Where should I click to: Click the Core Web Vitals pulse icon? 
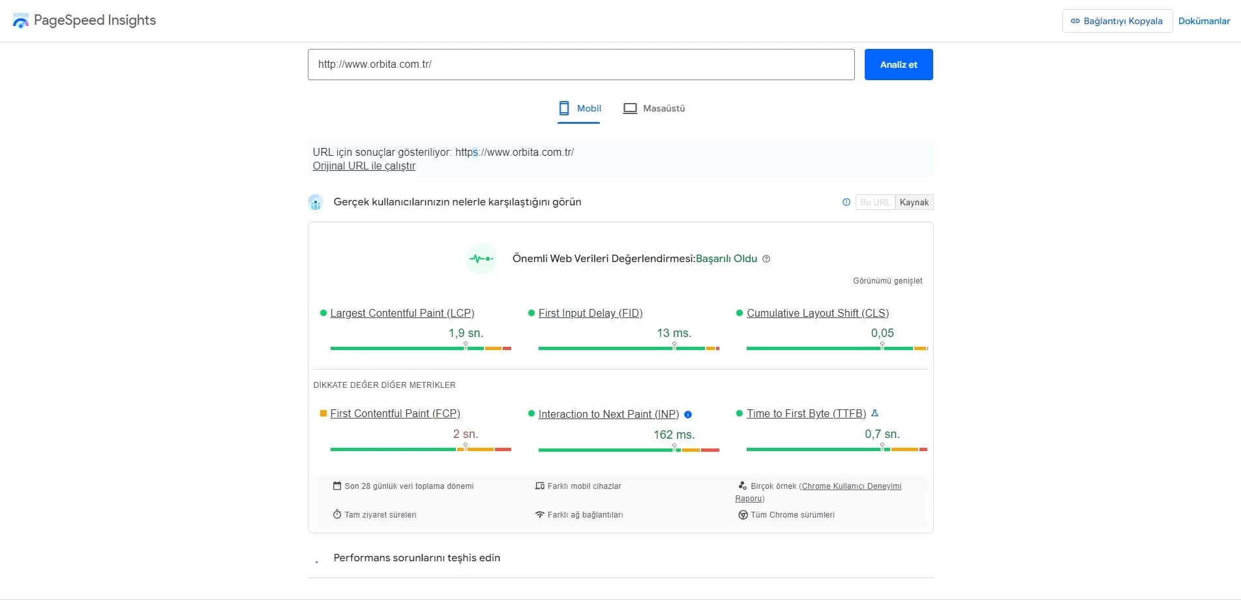[481, 259]
